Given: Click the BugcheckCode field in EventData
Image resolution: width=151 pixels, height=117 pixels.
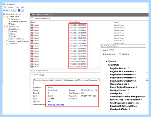Looking at the screenshot, I should click(120, 68).
